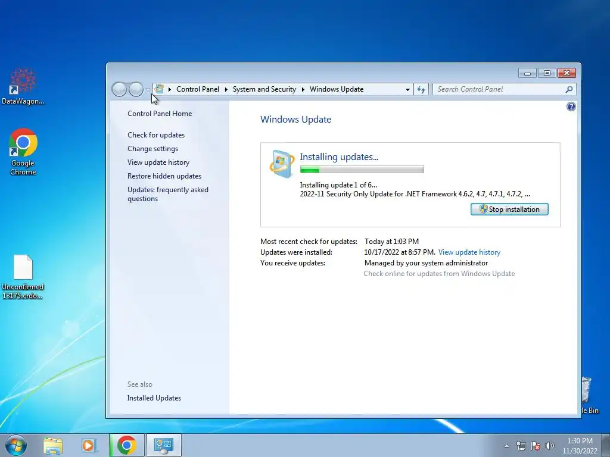The height and width of the screenshot is (457, 610).
Task: Open Action Center flag icon
Action: click(536, 446)
